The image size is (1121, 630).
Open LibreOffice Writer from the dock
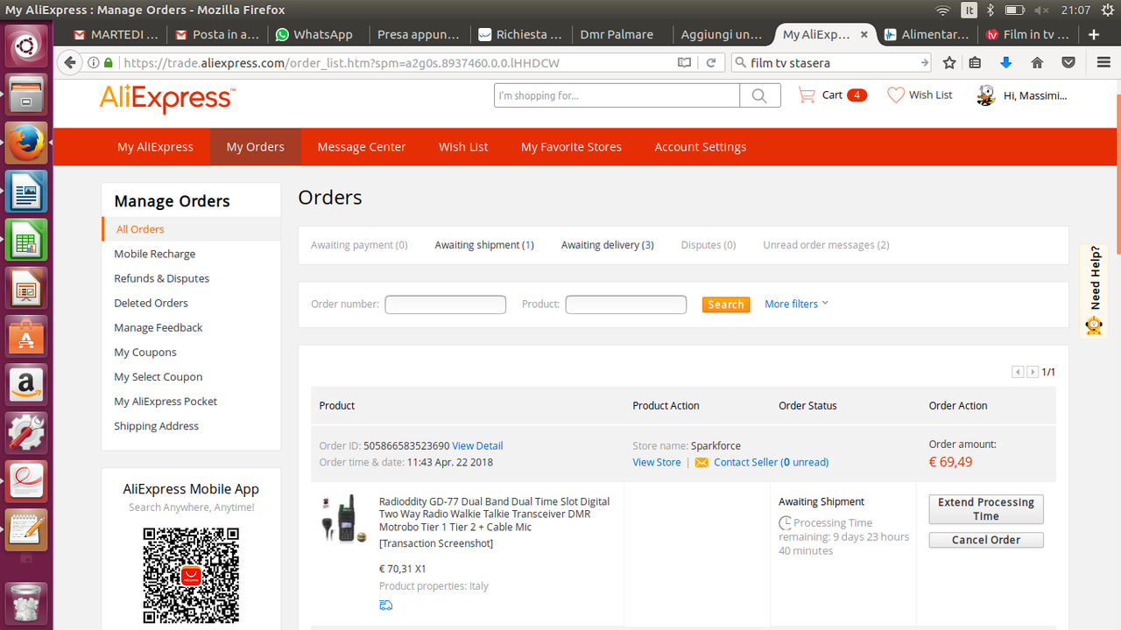[26, 191]
